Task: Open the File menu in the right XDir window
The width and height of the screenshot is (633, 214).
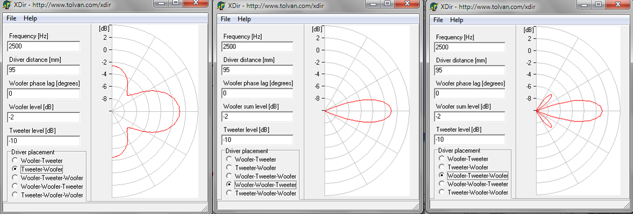Action: 438,20
